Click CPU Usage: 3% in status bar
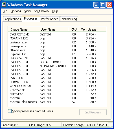 40,125
